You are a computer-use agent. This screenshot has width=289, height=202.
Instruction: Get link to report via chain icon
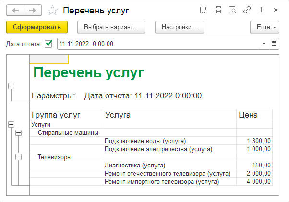click(247, 10)
